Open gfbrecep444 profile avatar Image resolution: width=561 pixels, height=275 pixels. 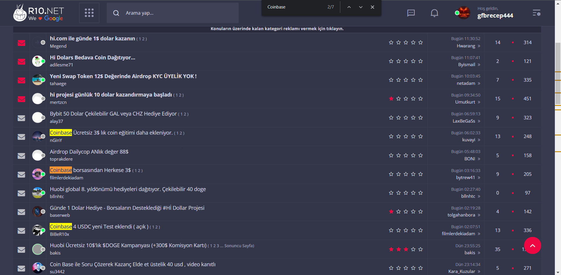click(x=464, y=13)
